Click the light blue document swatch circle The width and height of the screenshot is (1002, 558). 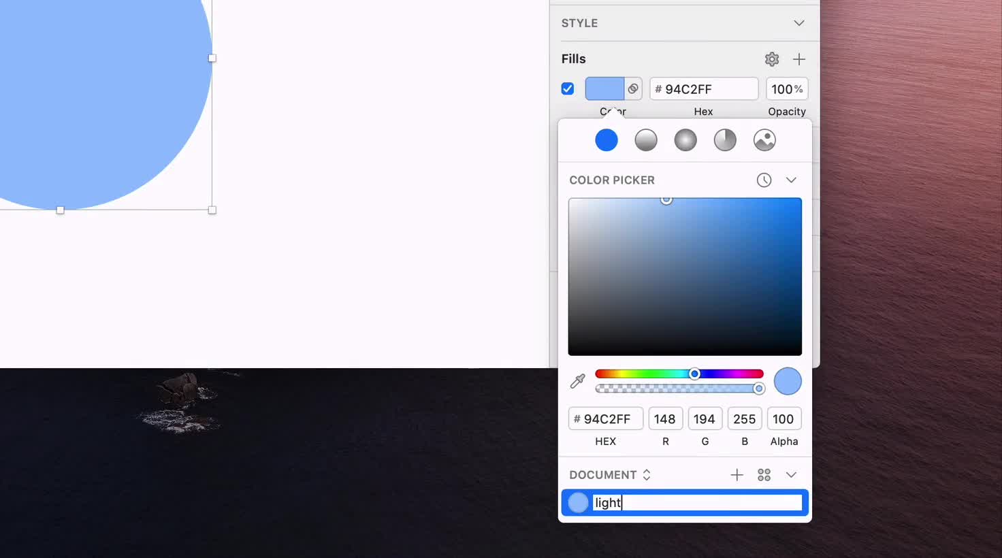[578, 503]
